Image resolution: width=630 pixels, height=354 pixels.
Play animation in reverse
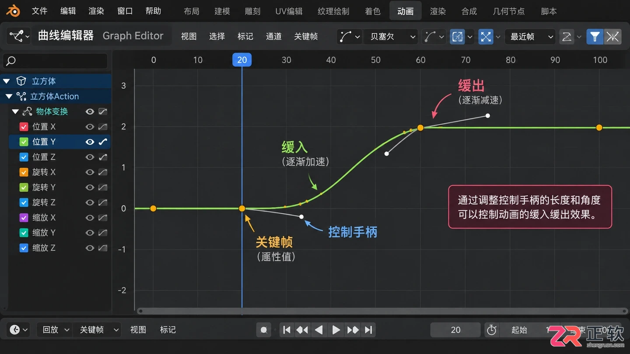click(x=319, y=330)
